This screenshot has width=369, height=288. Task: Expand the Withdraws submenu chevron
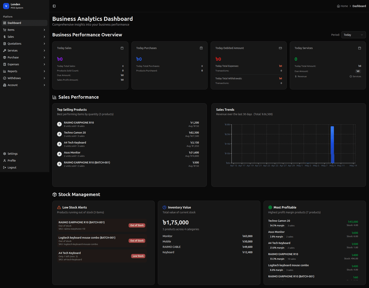click(x=44, y=78)
